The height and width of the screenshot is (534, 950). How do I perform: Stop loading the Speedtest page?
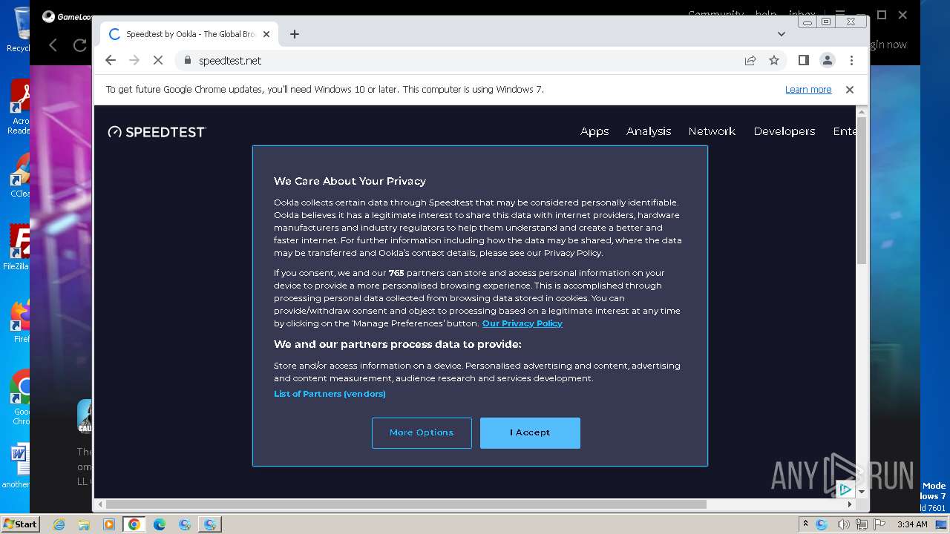(x=158, y=60)
